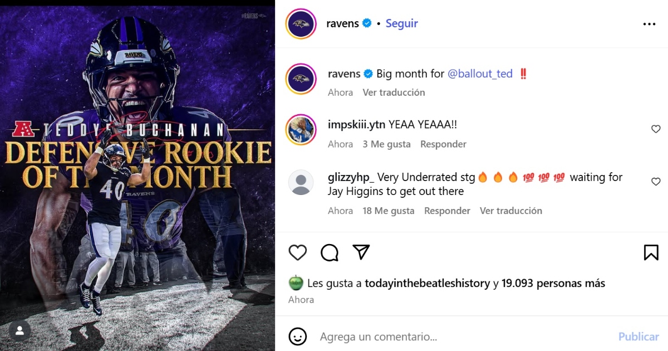Like the post with the heart icon
The height and width of the screenshot is (351, 668).
click(298, 252)
